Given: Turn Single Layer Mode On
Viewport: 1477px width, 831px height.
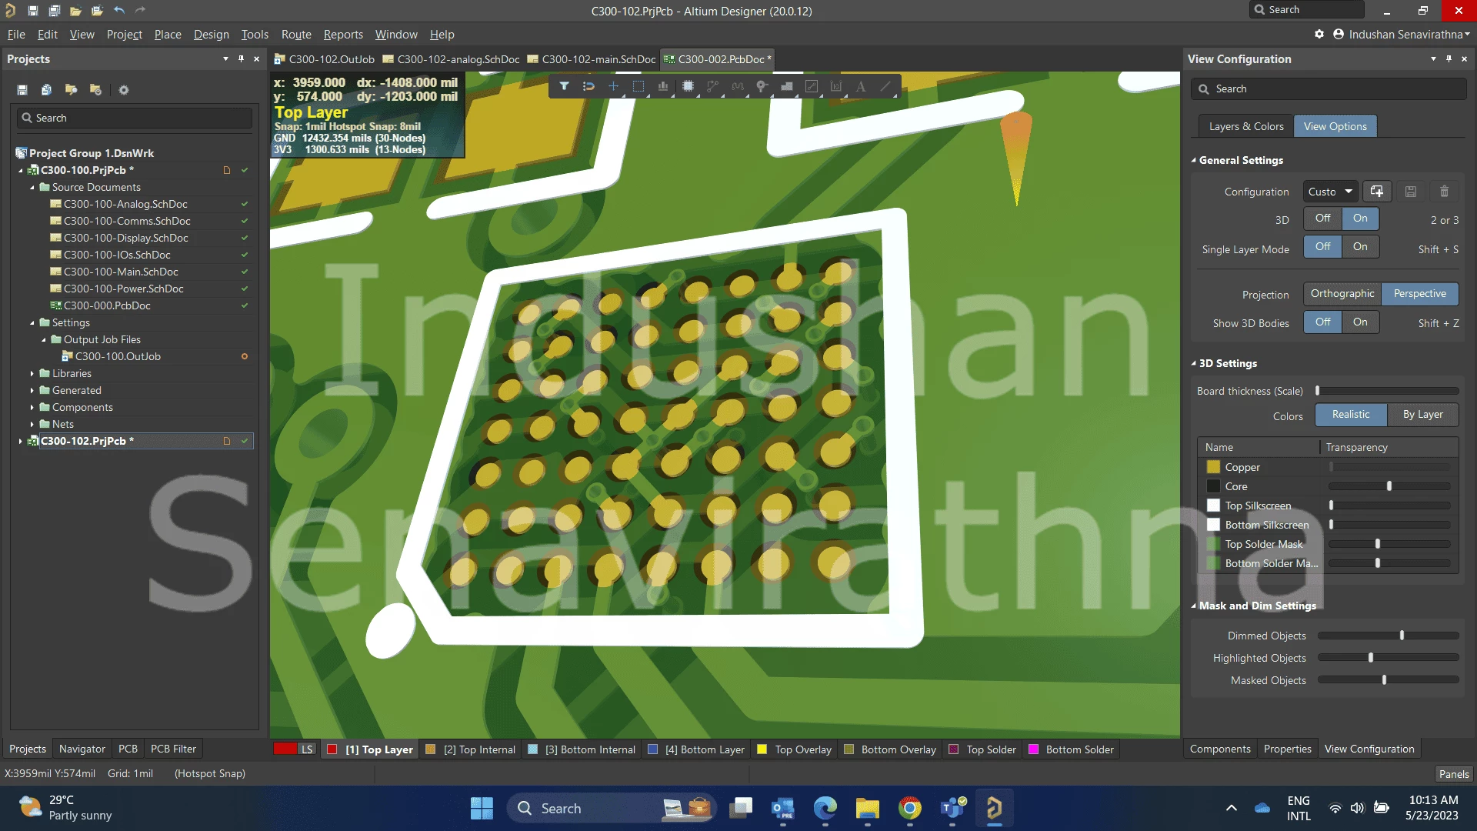Looking at the screenshot, I should [x=1360, y=247].
